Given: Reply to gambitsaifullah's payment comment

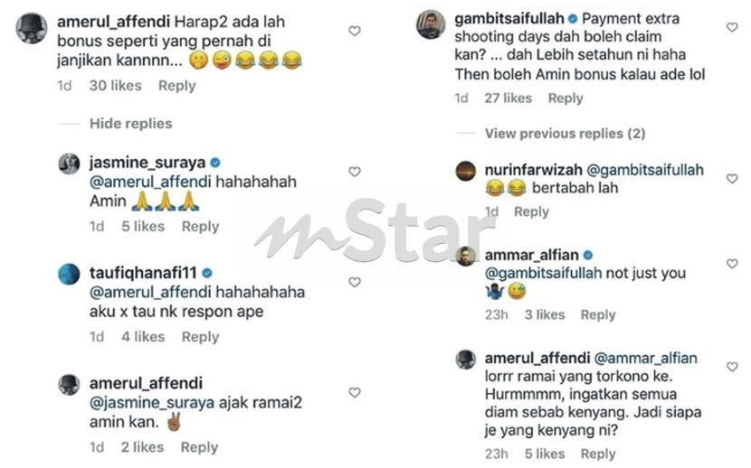Looking at the screenshot, I should (x=566, y=98).
